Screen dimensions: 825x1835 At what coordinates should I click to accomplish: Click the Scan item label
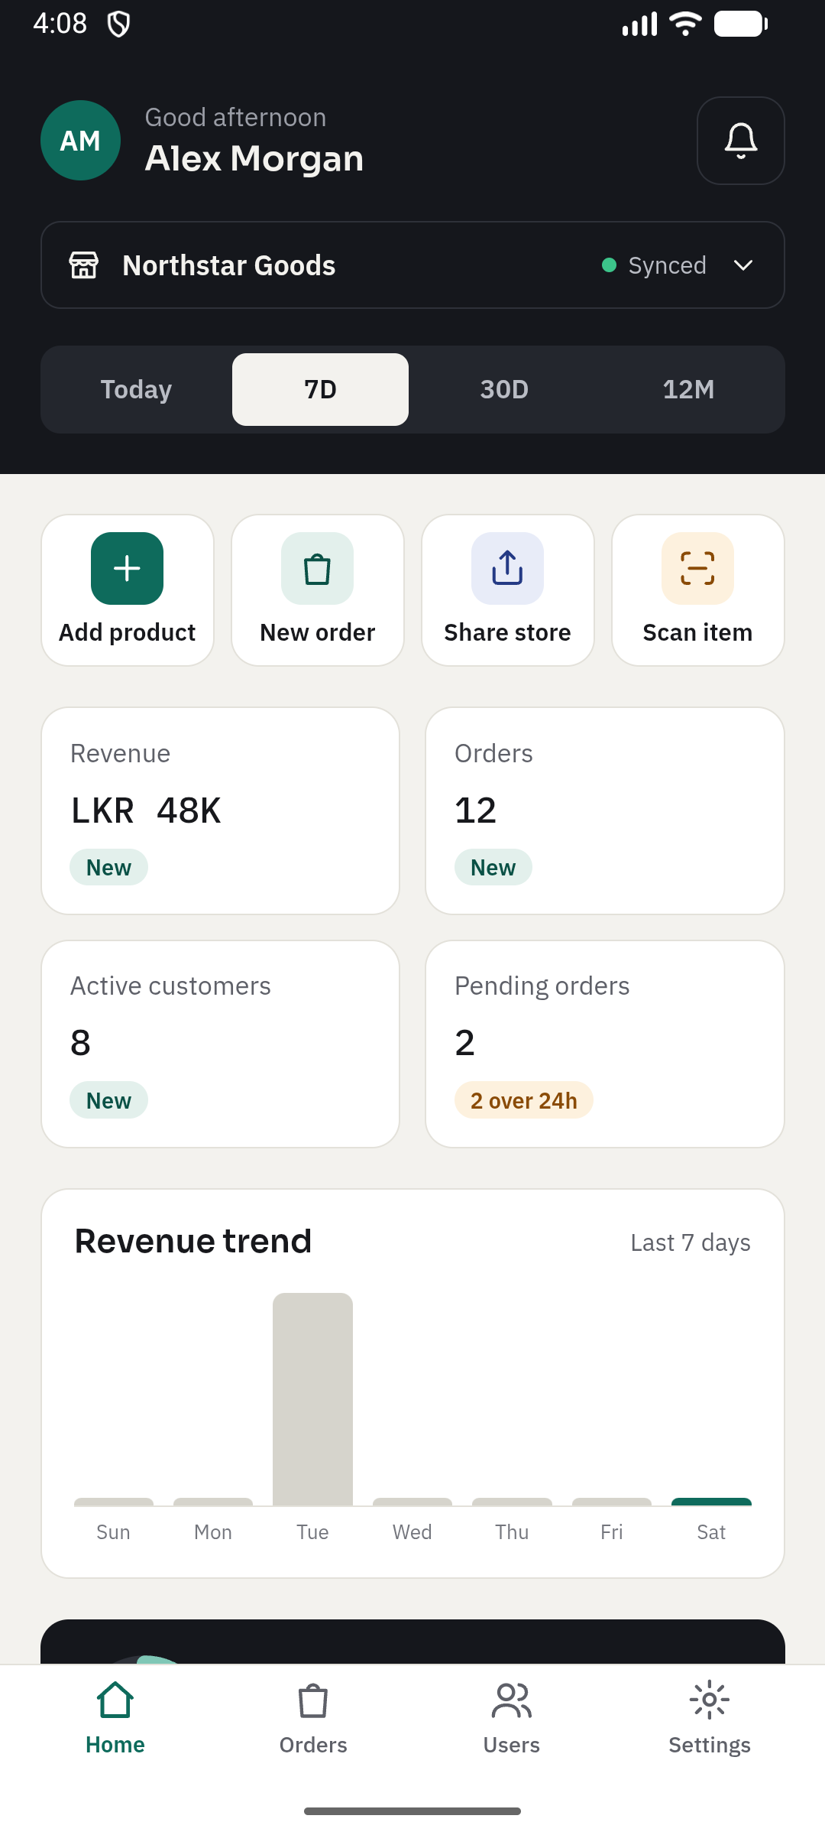(x=697, y=632)
